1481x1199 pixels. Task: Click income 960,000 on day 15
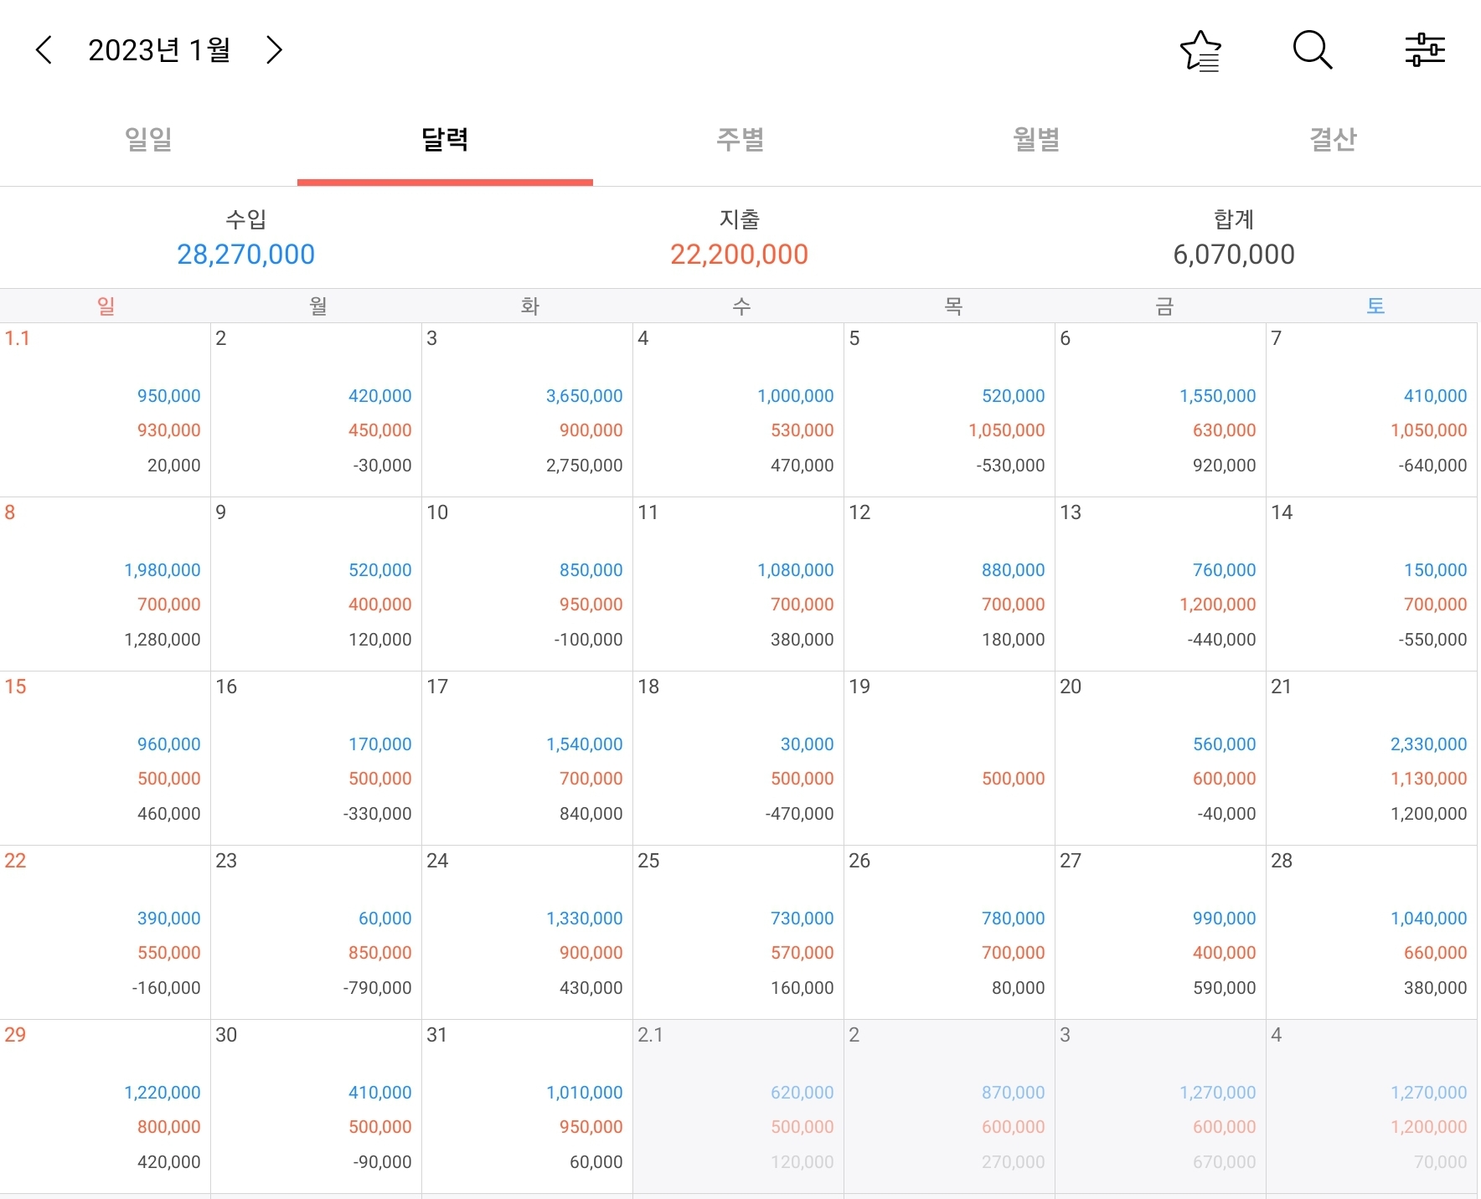point(169,744)
